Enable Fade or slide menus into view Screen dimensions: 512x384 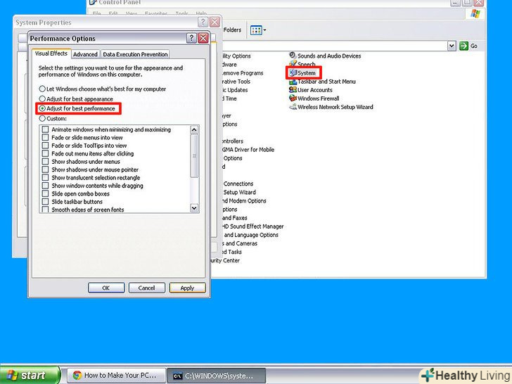(x=46, y=137)
